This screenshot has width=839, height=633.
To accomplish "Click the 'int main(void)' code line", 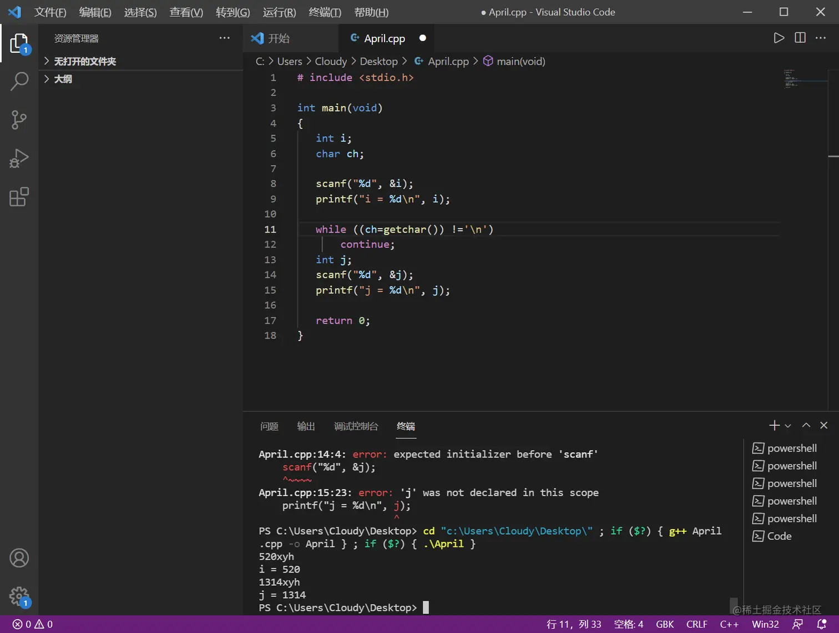I will (x=340, y=108).
